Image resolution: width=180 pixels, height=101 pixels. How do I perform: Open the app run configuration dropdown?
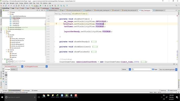point(37,6)
